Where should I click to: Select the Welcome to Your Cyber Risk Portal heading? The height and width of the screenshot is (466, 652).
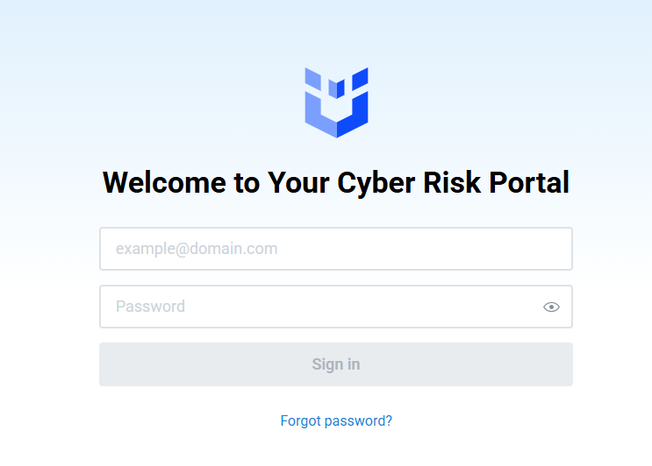click(x=336, y=182)
